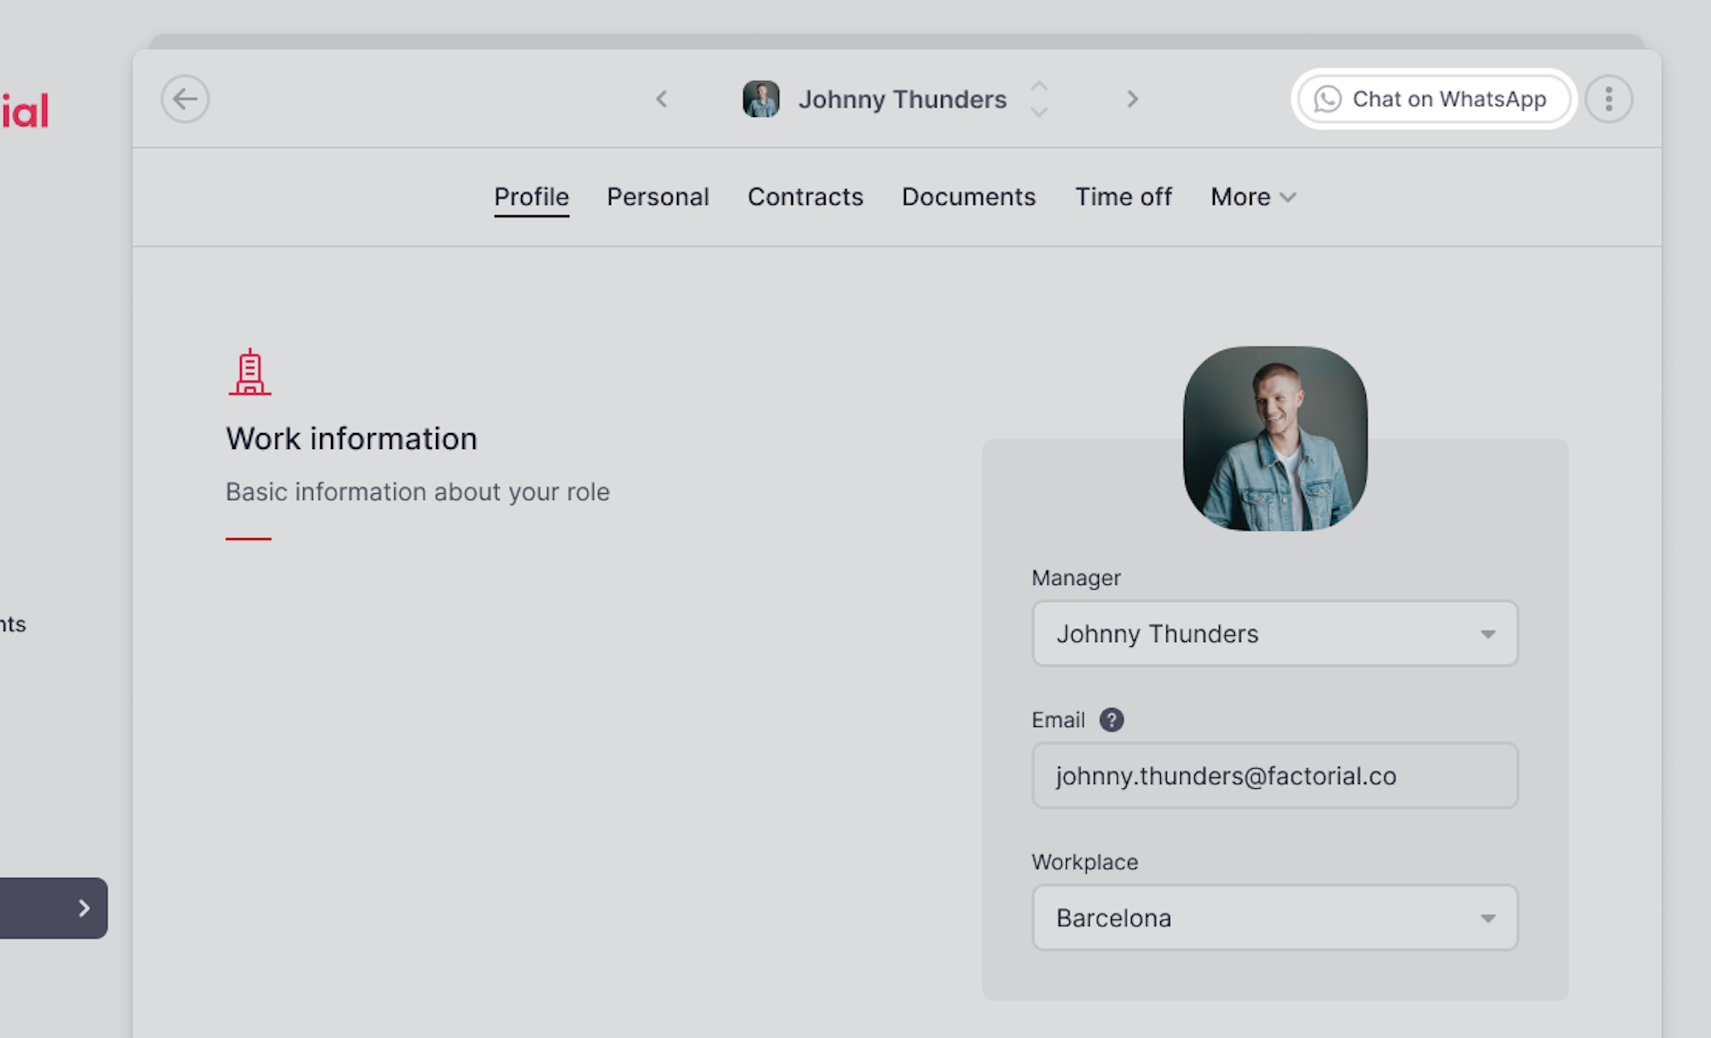Click the Email input field
1711x1038 pixels.
click(x=1275, y=775)
